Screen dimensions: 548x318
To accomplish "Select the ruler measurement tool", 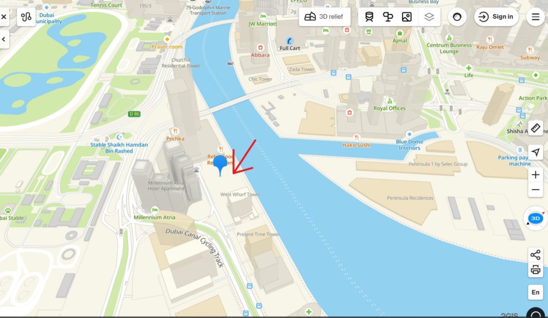I will pos(535,128).
